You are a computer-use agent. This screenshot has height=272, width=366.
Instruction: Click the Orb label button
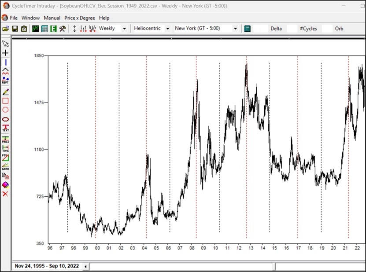(x=339, y=28)
